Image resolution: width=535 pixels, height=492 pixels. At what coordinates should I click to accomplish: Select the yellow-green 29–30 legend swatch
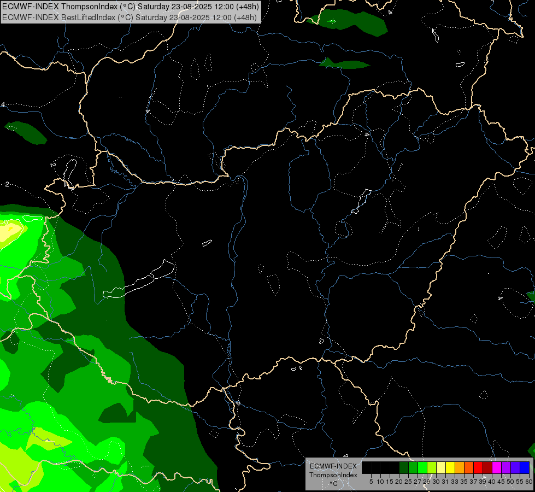pyautogui.click(x=432, y=467)
